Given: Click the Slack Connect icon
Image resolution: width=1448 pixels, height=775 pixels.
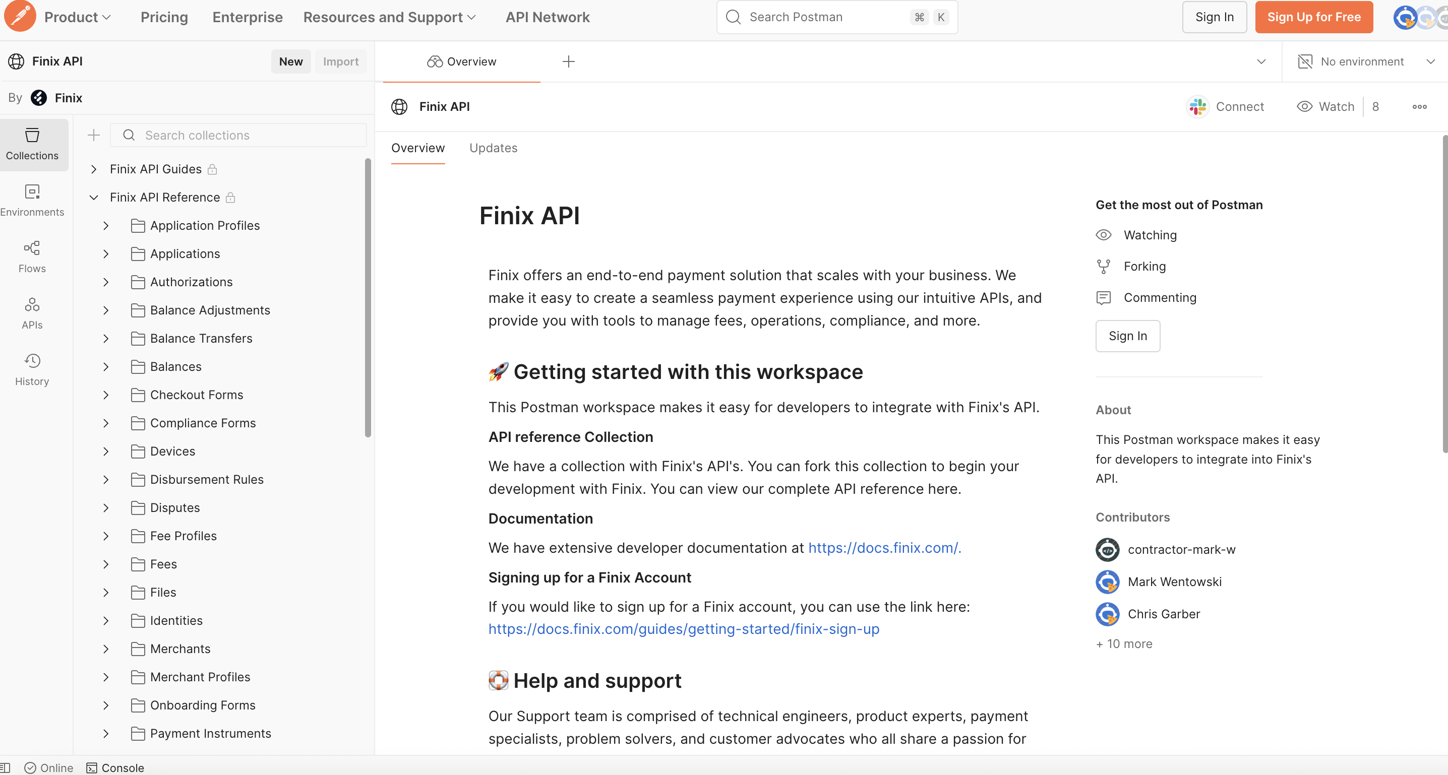Looking at the screenshot, I should [x=1197, y=107].
